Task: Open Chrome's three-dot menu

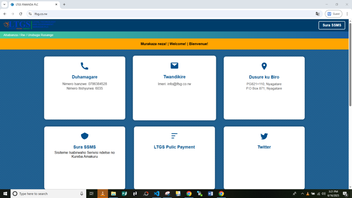Action: [347, 14]
